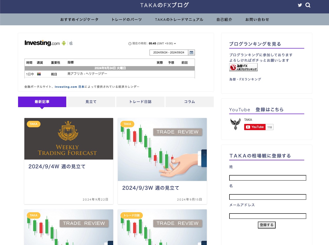Open the 2024/9/3W 週の見立て article thumbnail
The width and height of the screenshot is (329, 245).
point(162,149)
